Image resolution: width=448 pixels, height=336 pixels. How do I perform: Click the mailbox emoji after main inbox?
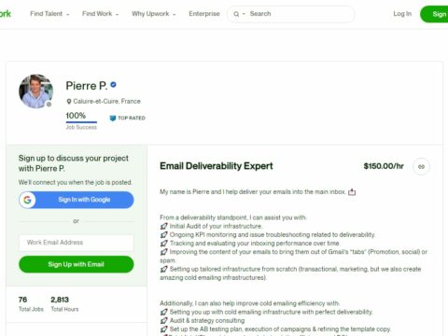click(352, 192)
